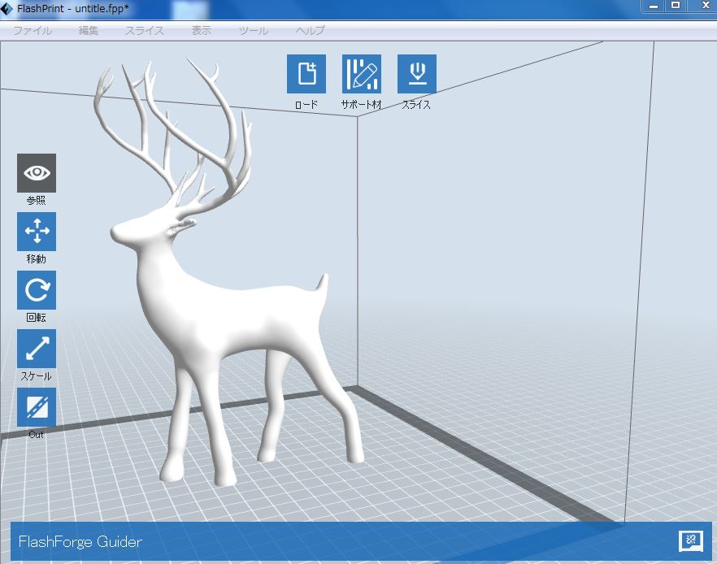The image size is (717, 564).
Task: Start slicing with the スライス icon
Action: pyautogui.click(x=417, y=74)
